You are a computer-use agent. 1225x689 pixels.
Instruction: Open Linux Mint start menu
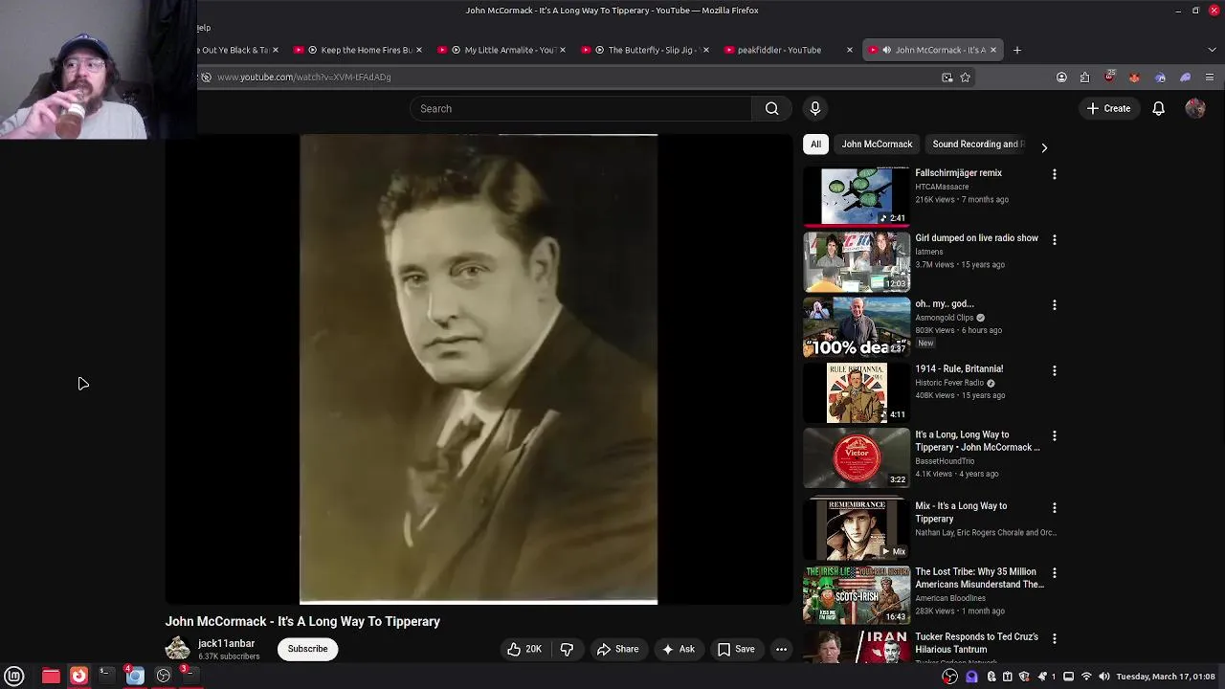[14, 676]
